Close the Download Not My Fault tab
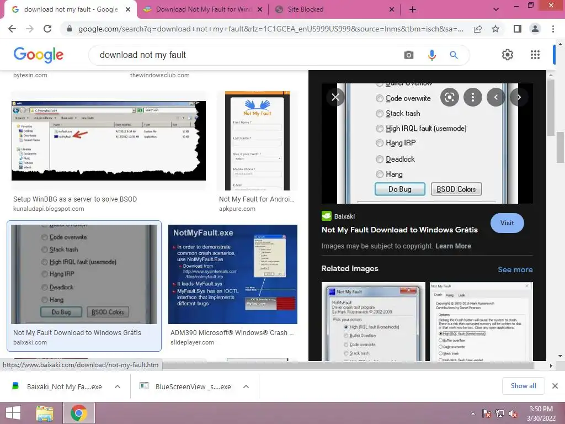565x424 pixels. point(260,9)
